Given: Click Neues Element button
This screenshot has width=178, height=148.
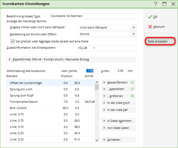Looking at the screenshot, I should pyautogui.click(x=118, y=82).
